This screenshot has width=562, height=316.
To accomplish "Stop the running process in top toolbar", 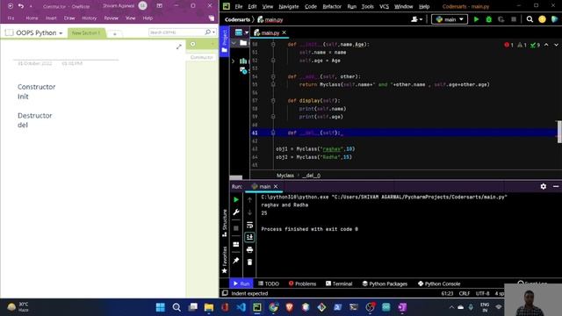I will pyautogui.click(x=514, y=19).
